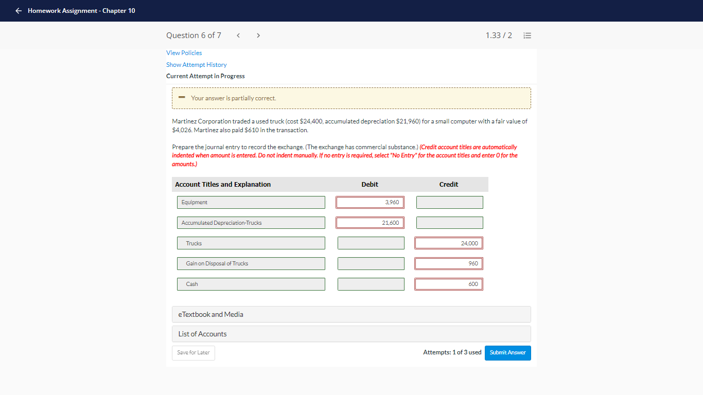Click the Save for Later button
The height and width of the screenshot is (395, 703).
194,353
